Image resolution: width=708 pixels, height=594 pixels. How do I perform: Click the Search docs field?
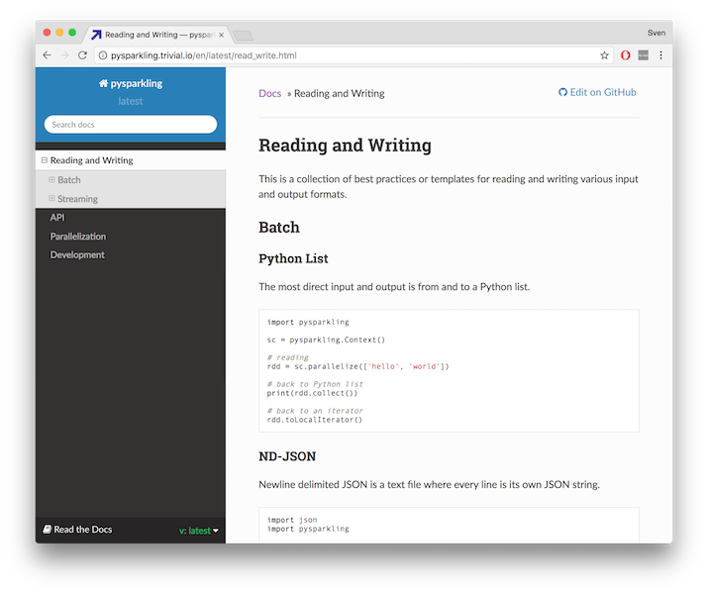[x=131, y=125]
